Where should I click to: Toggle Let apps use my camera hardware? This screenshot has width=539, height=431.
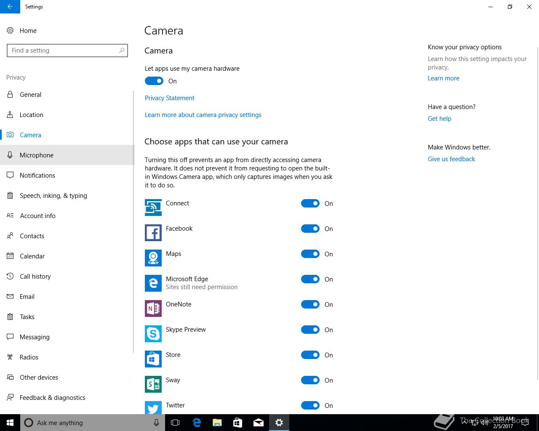click(x=154, y=81)
